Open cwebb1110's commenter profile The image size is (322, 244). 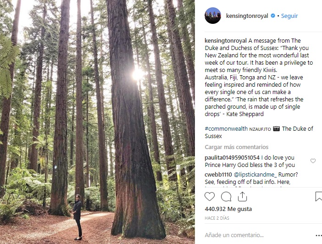tap(218, 174)
